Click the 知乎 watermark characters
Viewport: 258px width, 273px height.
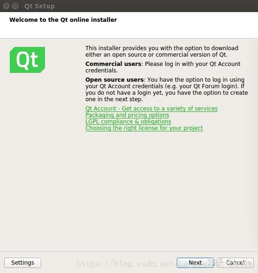click(x=215, y=263)
